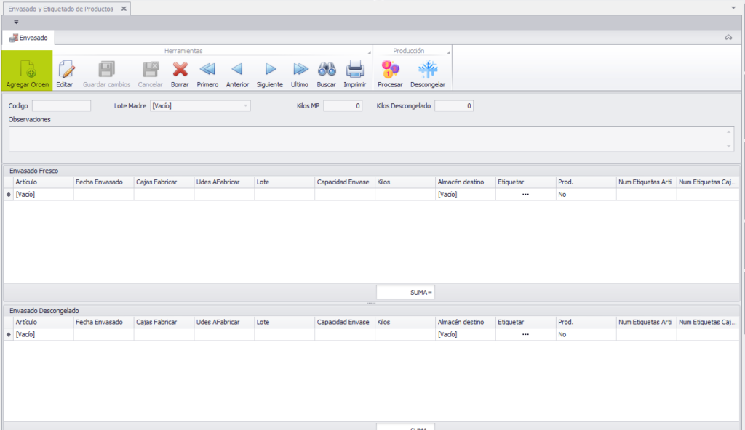Click Almacén destino header in Envasado Fresco
The width and height of the screenshot is (745, 430).
(x=466, y=182)
